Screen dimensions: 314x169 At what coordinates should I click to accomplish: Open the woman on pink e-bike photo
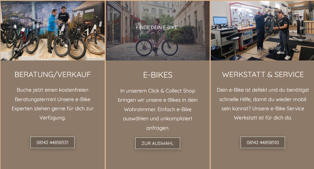[158, 31]
